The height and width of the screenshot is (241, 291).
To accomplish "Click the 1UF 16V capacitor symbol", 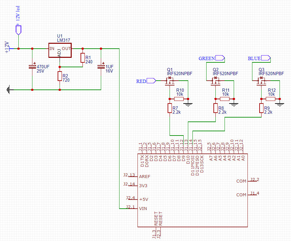I will click(x=101, y=67).
